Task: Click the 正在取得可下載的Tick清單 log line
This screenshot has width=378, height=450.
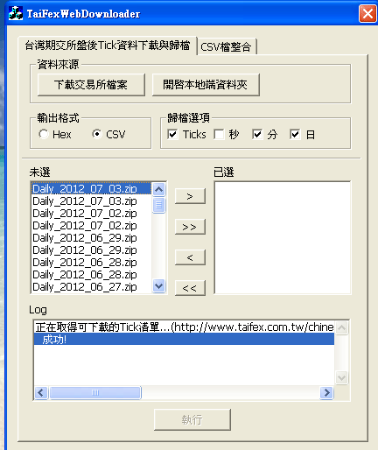Action: [x=184, y=327]
